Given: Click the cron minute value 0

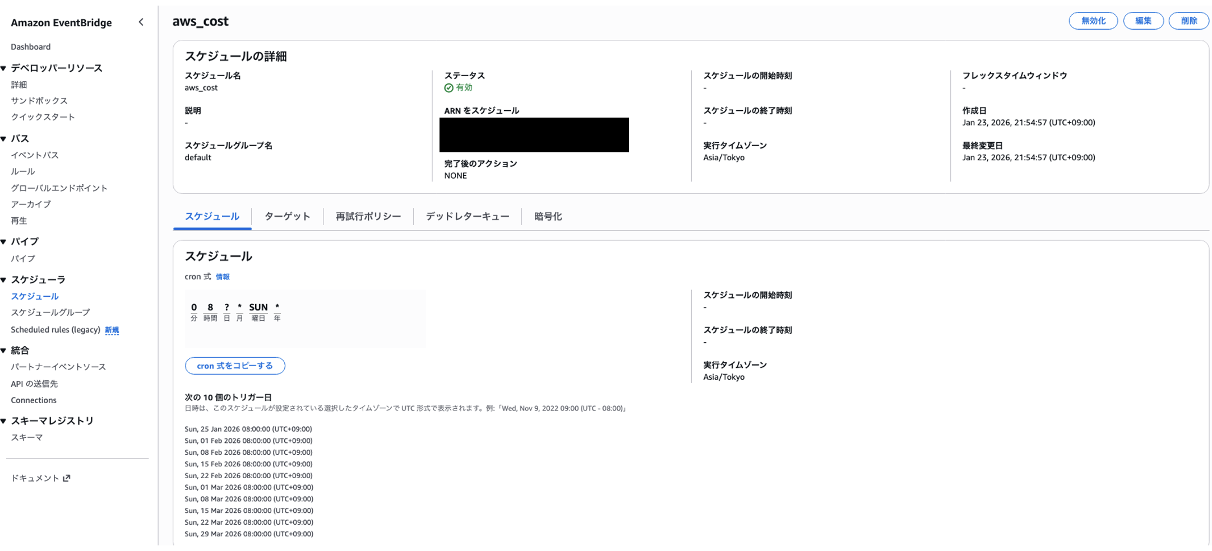Looking at the screenshot, I should pos(194,307).
